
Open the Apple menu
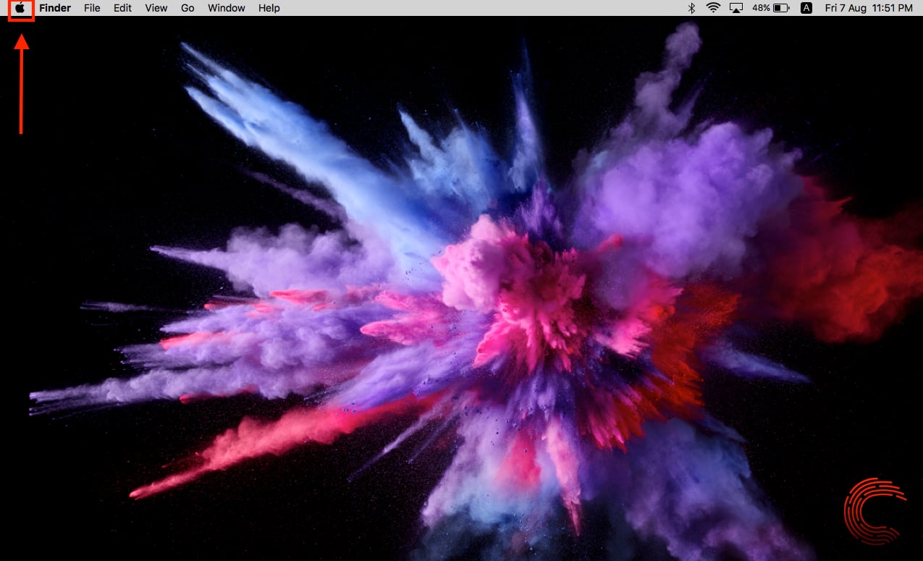(20, 8)
